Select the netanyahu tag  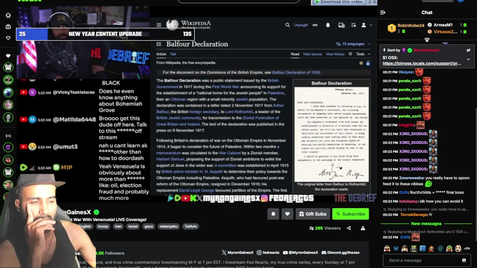pos(168,226)
